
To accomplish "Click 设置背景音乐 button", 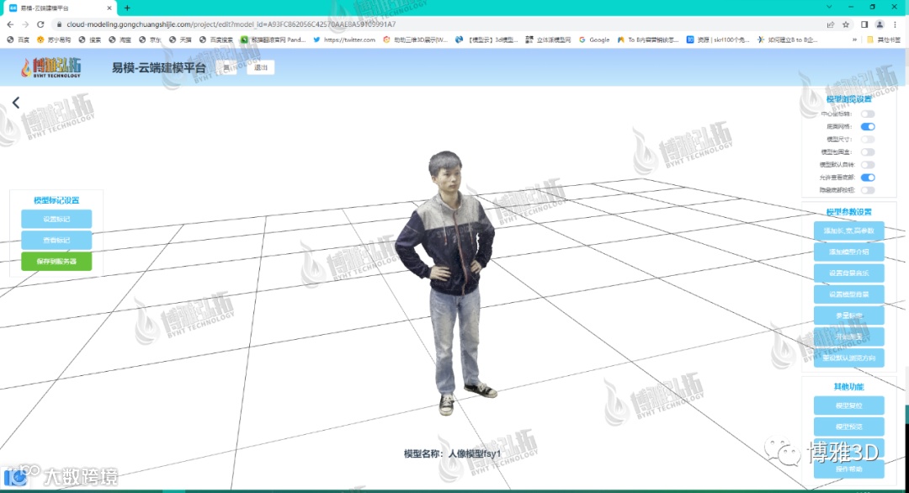I will 848,273.
